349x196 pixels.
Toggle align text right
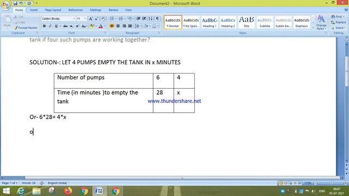tap(124, 26)
